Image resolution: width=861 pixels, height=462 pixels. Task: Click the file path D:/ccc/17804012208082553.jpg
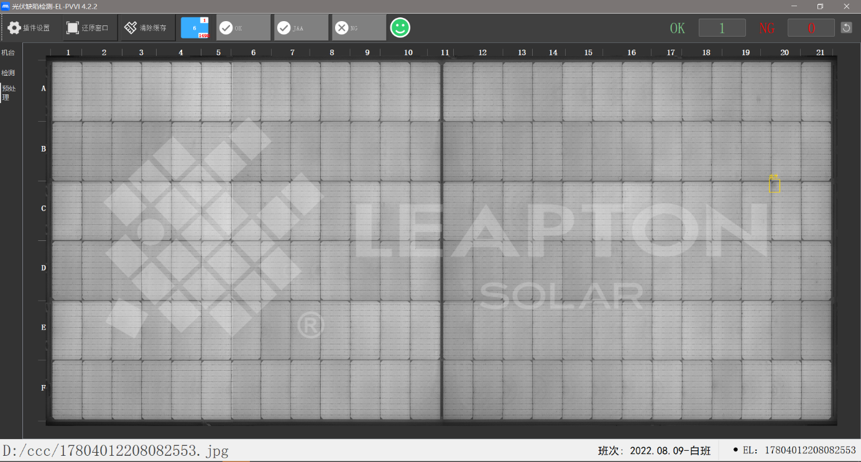(116, 451)
